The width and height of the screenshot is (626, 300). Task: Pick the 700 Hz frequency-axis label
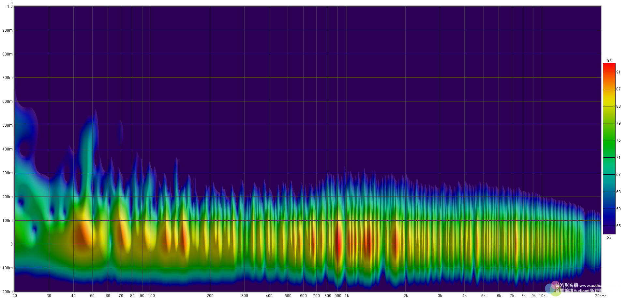pyautogui.click(x=317, y=296)
